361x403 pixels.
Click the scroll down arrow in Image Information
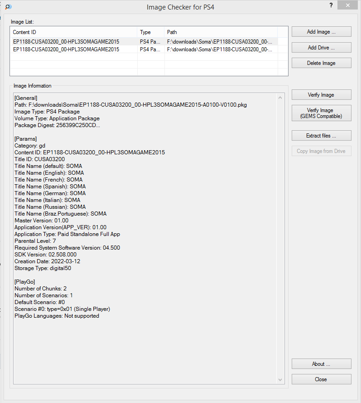pos(280,379)
